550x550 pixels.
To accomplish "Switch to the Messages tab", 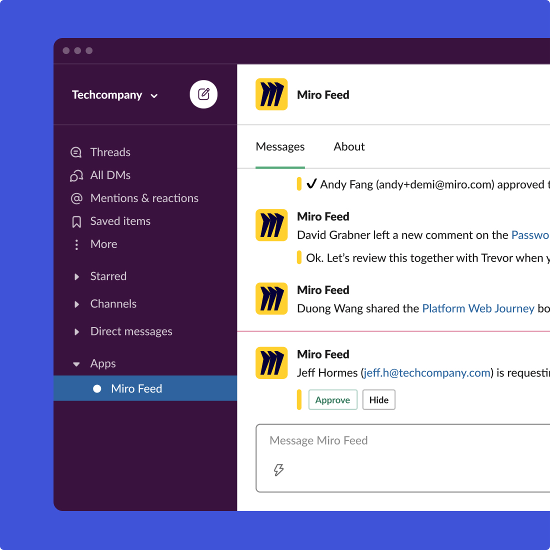I will tap(280, 146).
